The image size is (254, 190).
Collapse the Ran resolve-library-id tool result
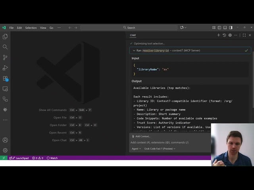(190, 50)
